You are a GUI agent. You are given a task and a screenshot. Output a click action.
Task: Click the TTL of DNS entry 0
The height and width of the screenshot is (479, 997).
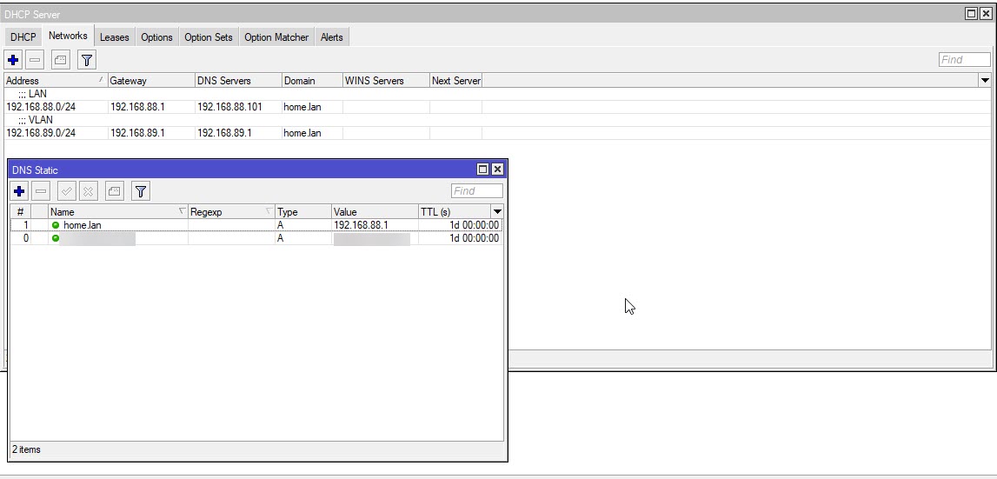(474, 238)
